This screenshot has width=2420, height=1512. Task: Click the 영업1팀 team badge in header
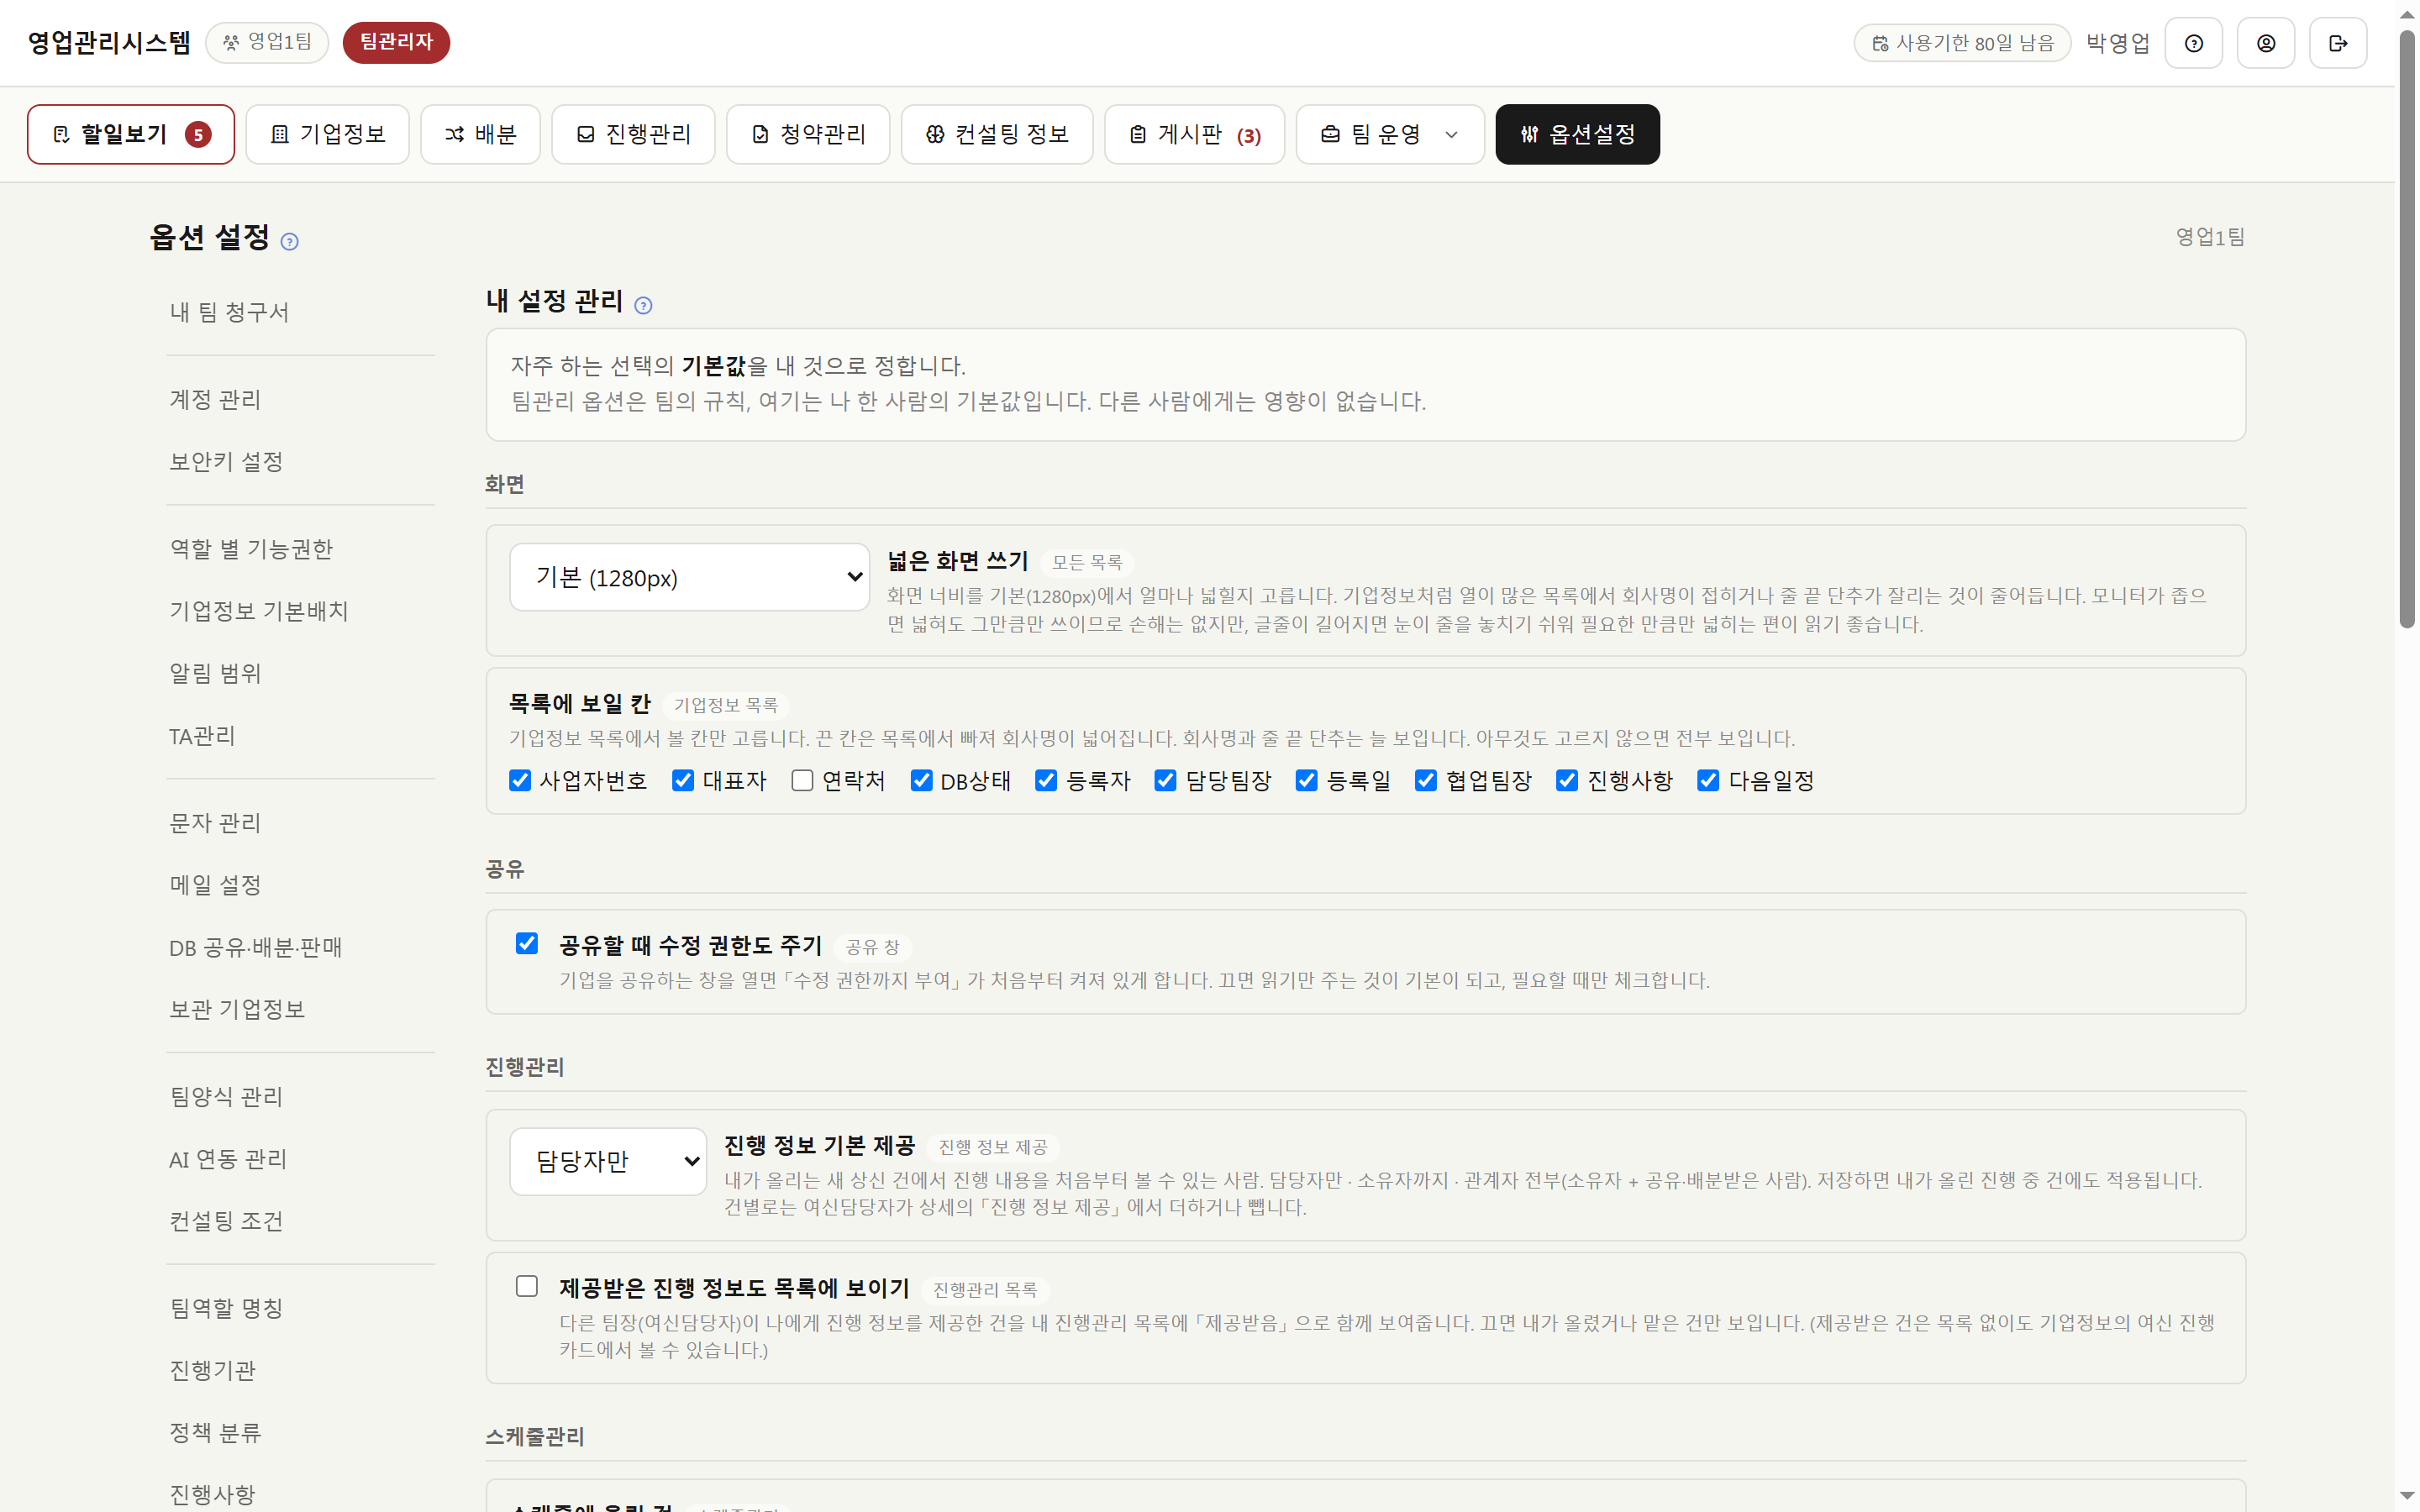(x=267, y=42)
